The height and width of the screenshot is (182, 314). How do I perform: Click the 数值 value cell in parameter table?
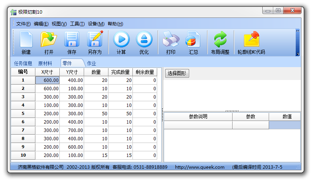(x=285, y=125)
